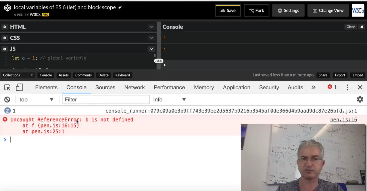The width and height of the screenshot is (367, 191).
Task: Open the top context selector dropdown
Action: tap(36, 99)
